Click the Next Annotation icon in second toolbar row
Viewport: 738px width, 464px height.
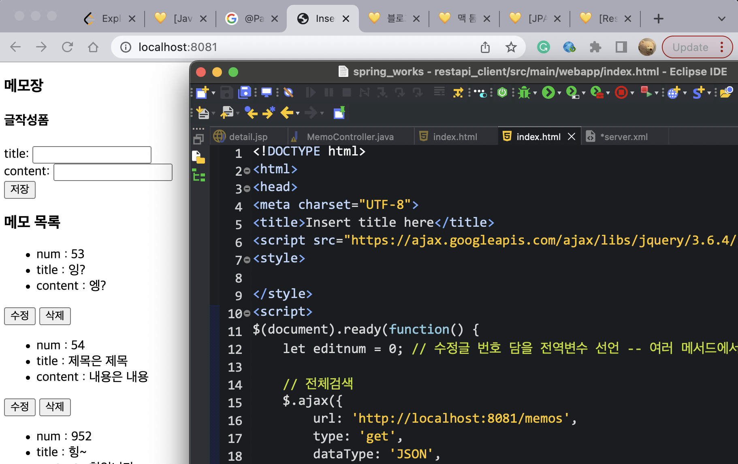[203, 113]
